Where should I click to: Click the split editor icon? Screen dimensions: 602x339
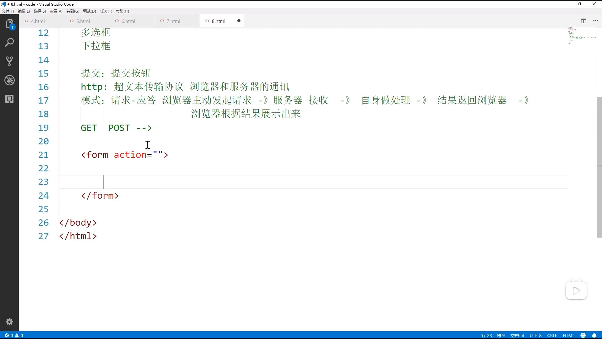point(584,21)
